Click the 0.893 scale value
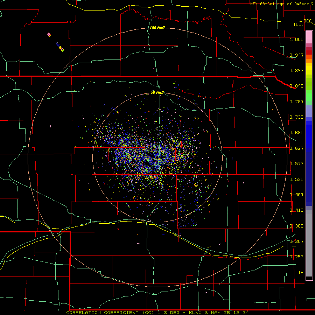Viewport: 315px width, 315px height. point(296,70)
